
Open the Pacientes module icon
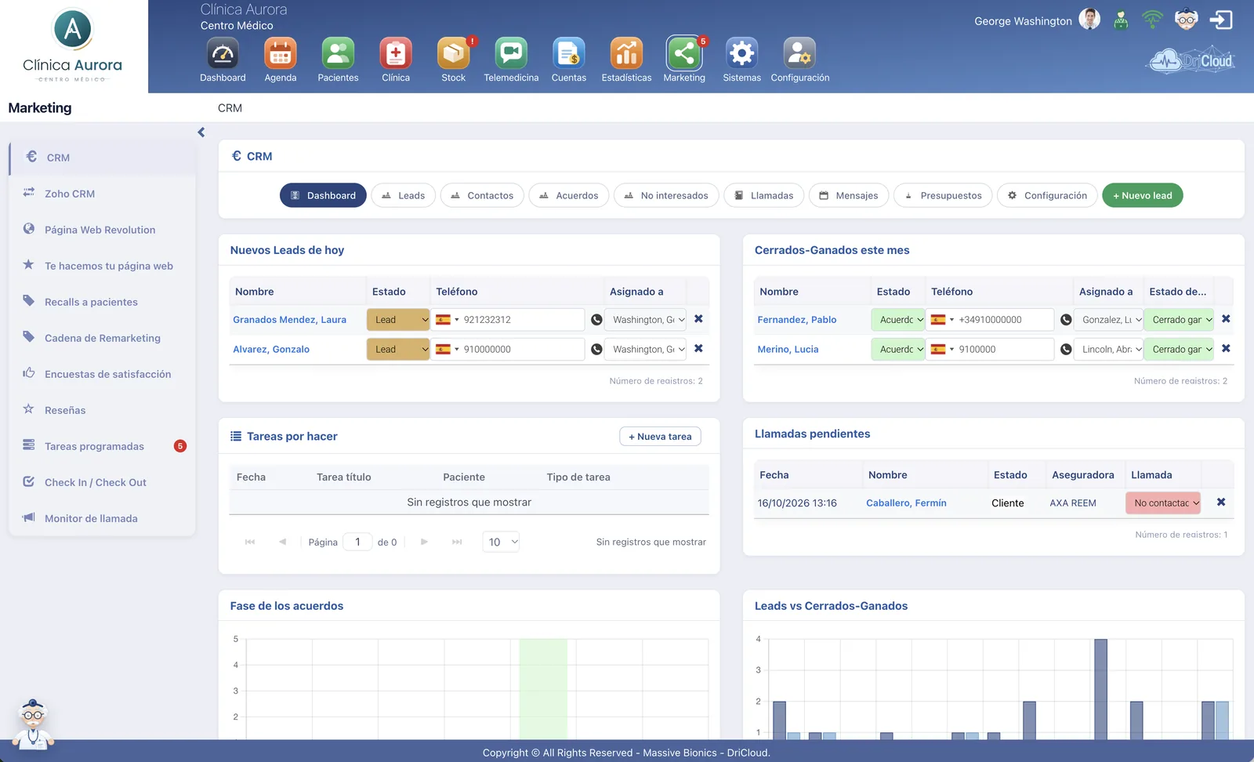(338, 54)
